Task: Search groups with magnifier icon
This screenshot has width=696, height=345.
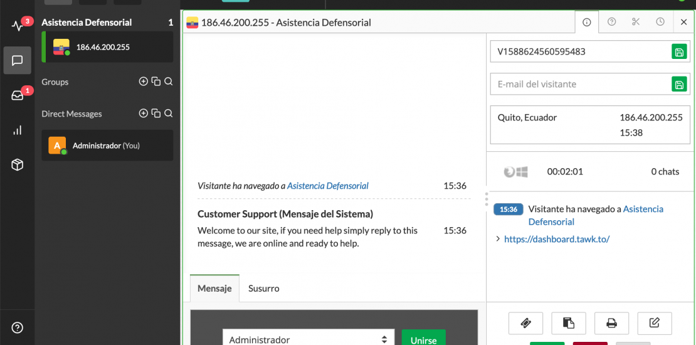Action: (x=168, y=82)
